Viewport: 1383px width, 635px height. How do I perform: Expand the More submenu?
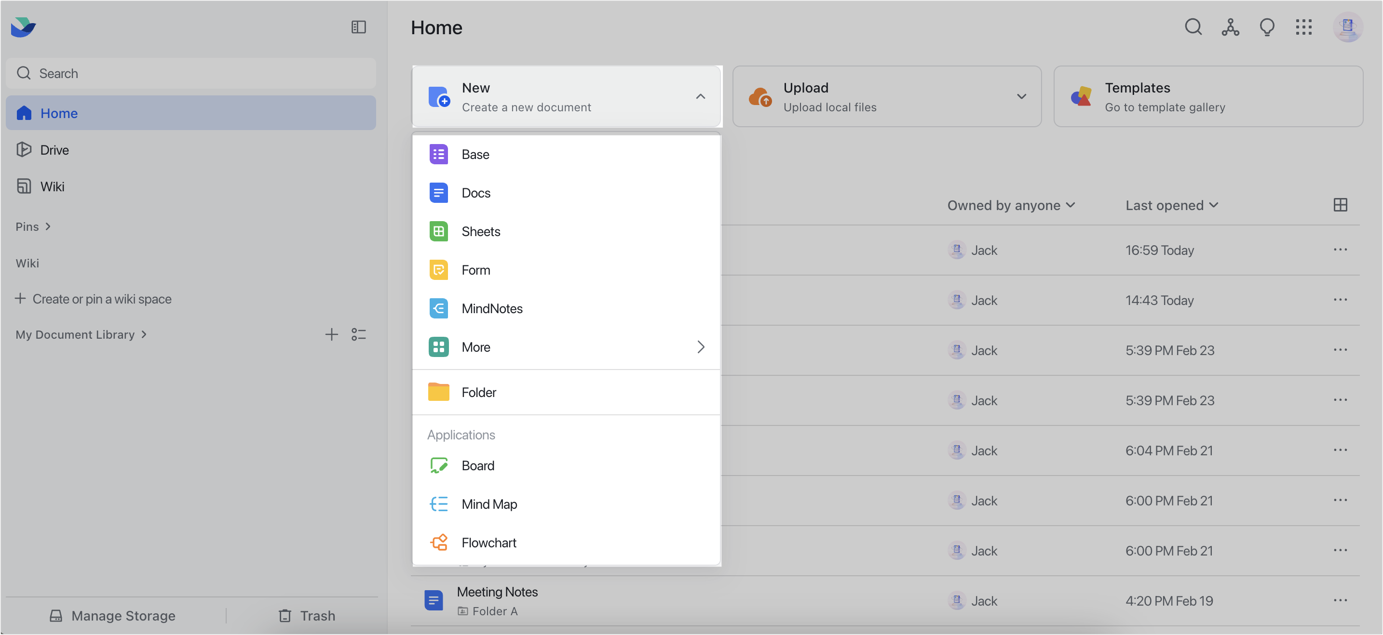click(x=566, y=347)
